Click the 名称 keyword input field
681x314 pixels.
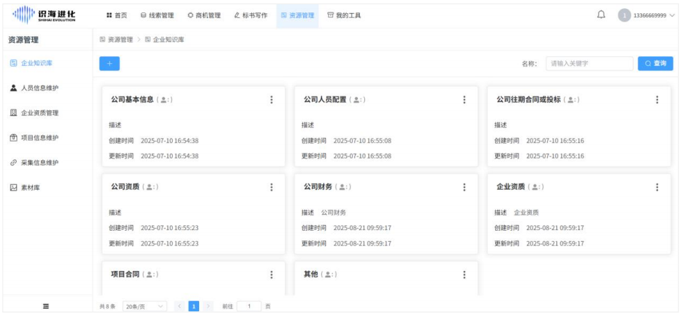point(589,63)
